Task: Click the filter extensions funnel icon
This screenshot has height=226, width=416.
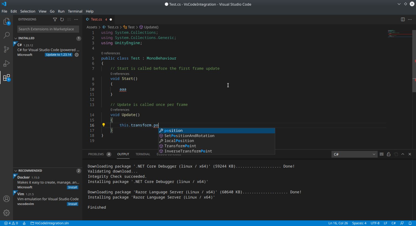Action: click(x=55, y=19)
